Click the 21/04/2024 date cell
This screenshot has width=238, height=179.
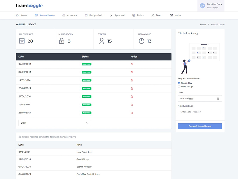[25, 96]
